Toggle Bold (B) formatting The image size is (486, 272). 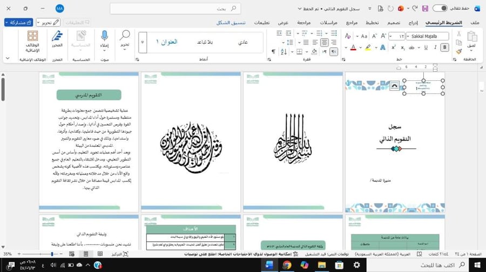[x=445, y=47]
